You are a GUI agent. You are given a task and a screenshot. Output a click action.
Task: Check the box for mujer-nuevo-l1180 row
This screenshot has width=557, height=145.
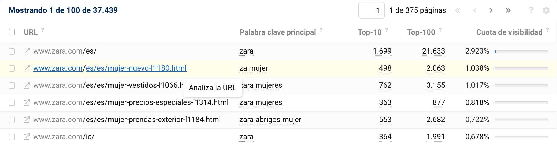(12, 68)
